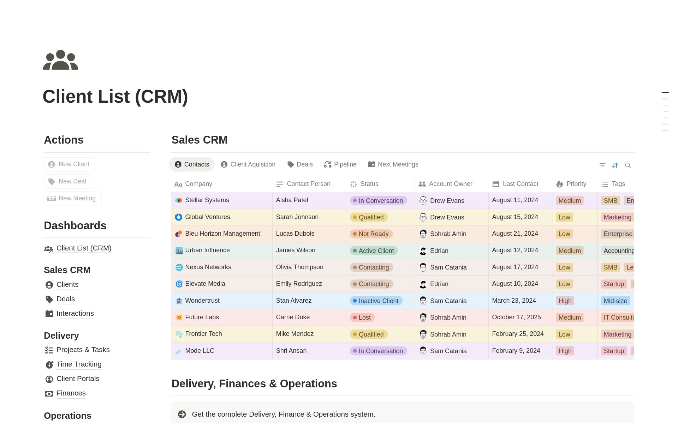Image resolution: width=678 pixels, height=423 pixels.
Task: Click Sam Catania avatar in Wondertrust row
Action: click(423, 301)
